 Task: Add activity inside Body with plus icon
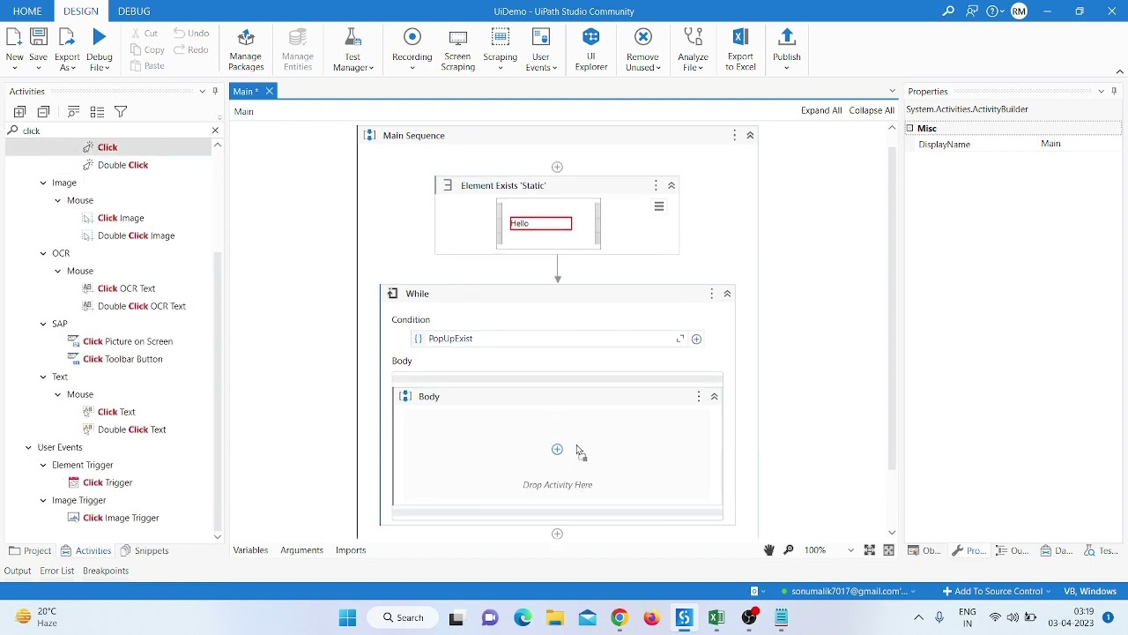[557, 450]
